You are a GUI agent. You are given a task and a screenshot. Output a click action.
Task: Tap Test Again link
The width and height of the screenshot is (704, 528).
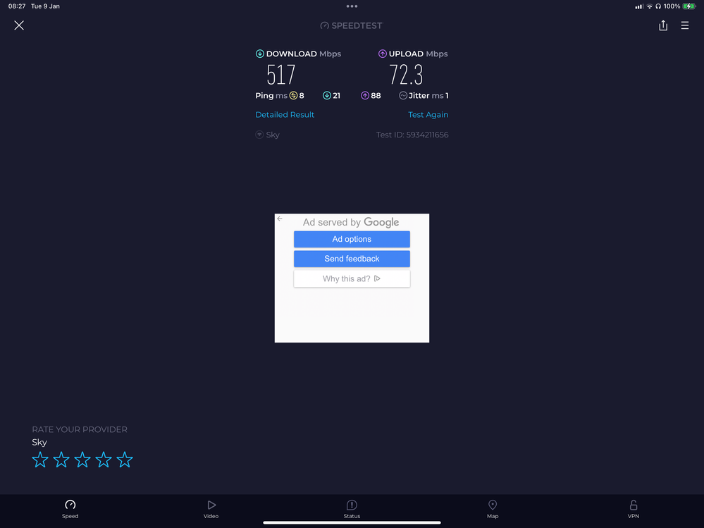[428, 115]
